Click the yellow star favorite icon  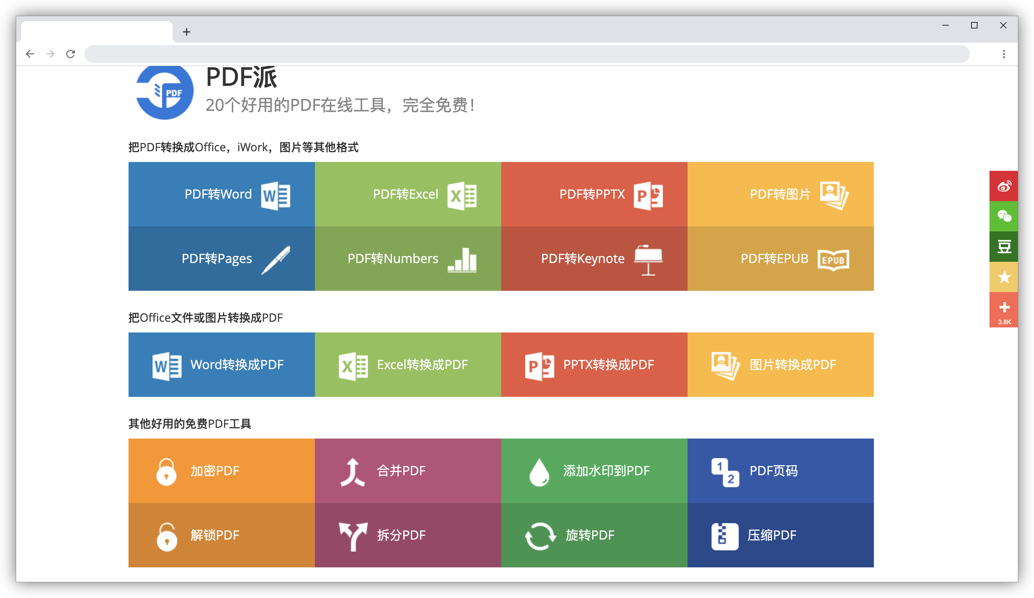click(x=1004, y=277)
